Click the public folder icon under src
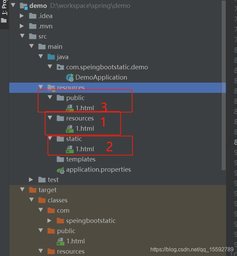The height and width of the screenshot is (256, 237). [x=60, y=98]
